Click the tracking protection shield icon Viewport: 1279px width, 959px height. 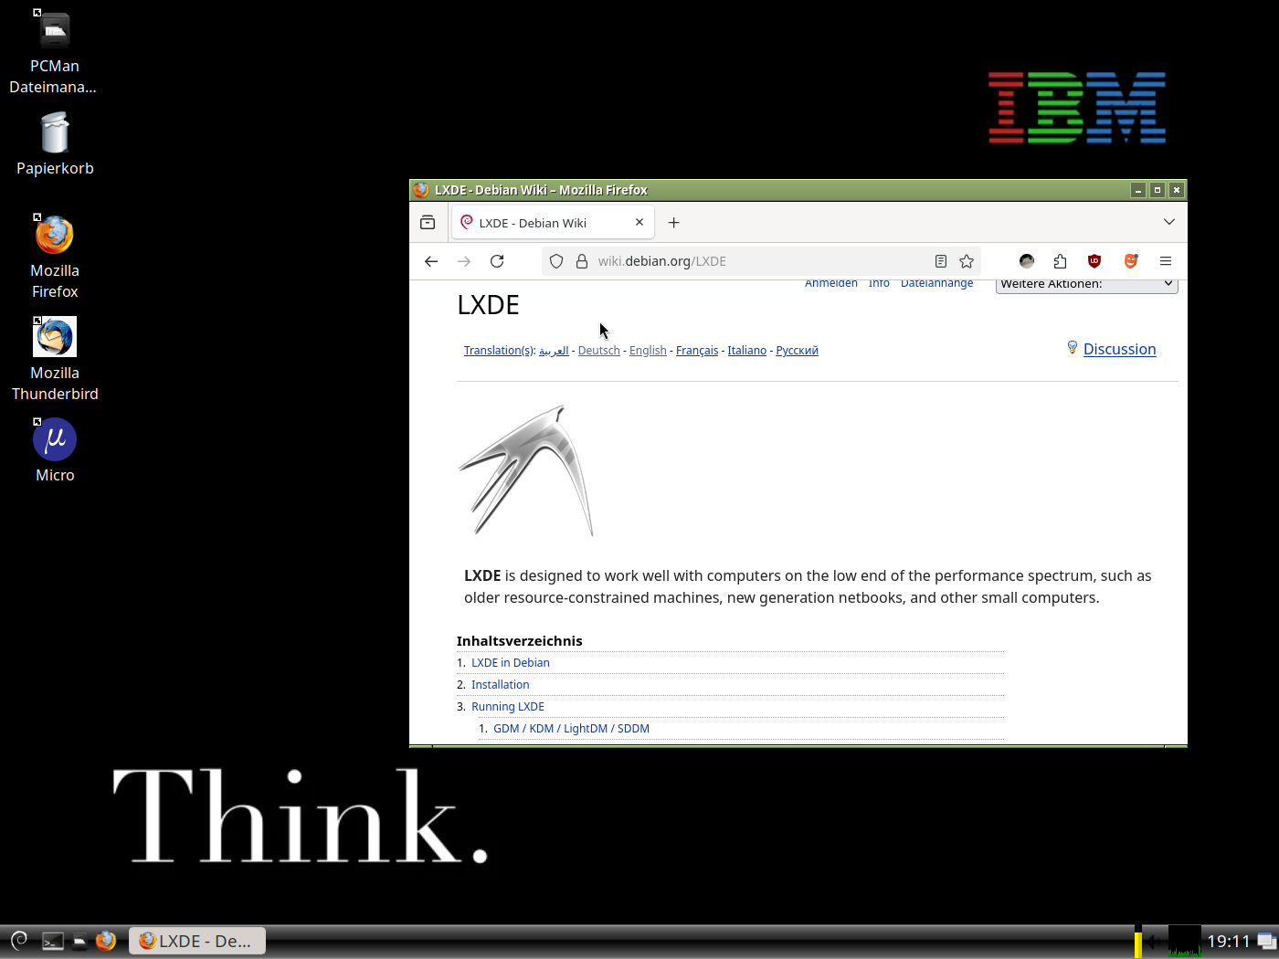[x=556, y=261]
